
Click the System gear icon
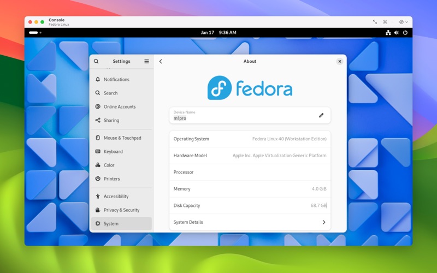(x=98, y=223)
